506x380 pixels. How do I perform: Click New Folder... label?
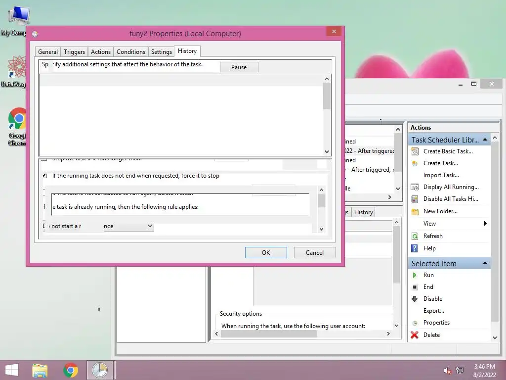(x=440, y=211)
